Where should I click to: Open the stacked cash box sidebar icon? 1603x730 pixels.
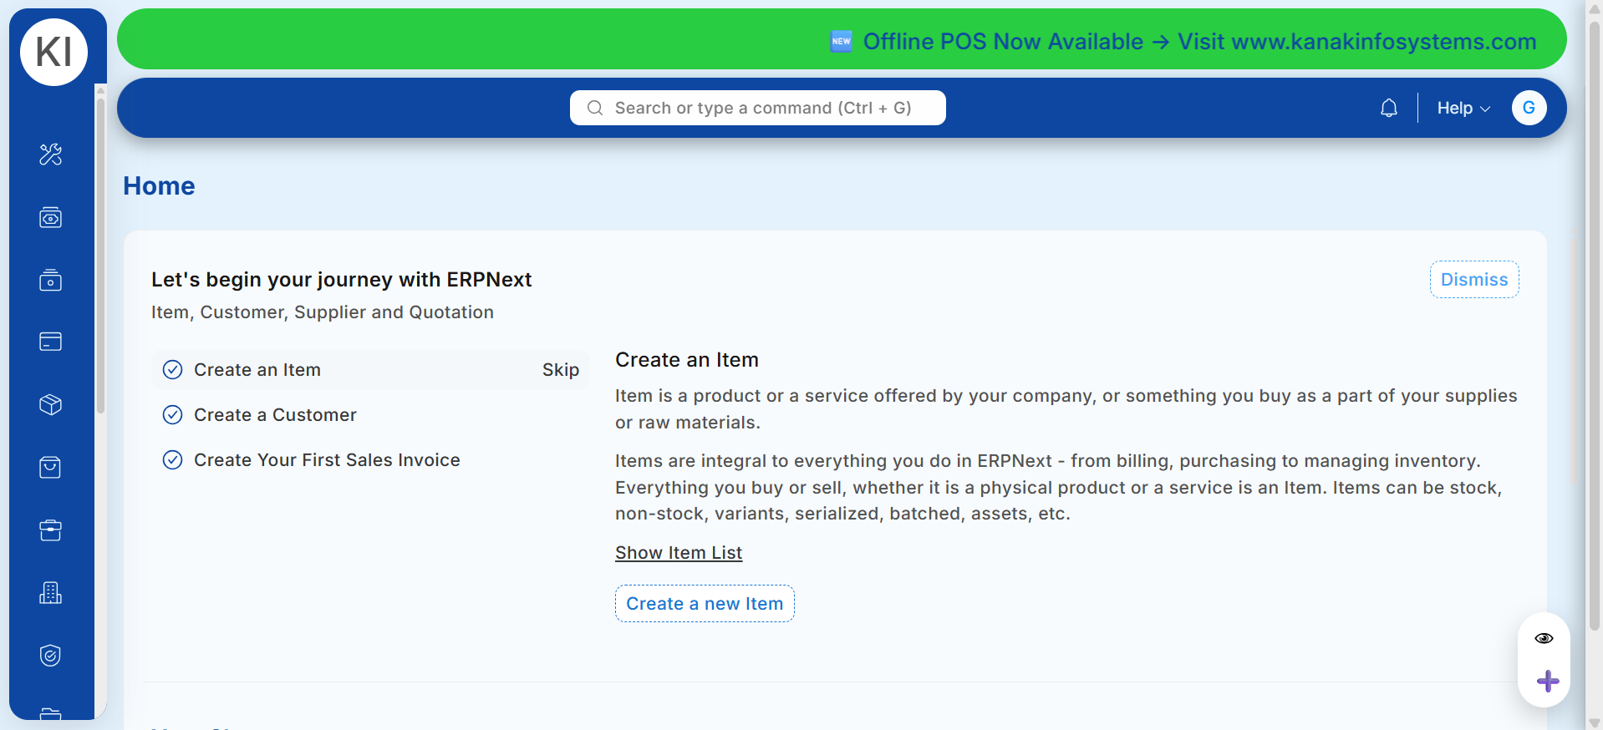(51, 280)
